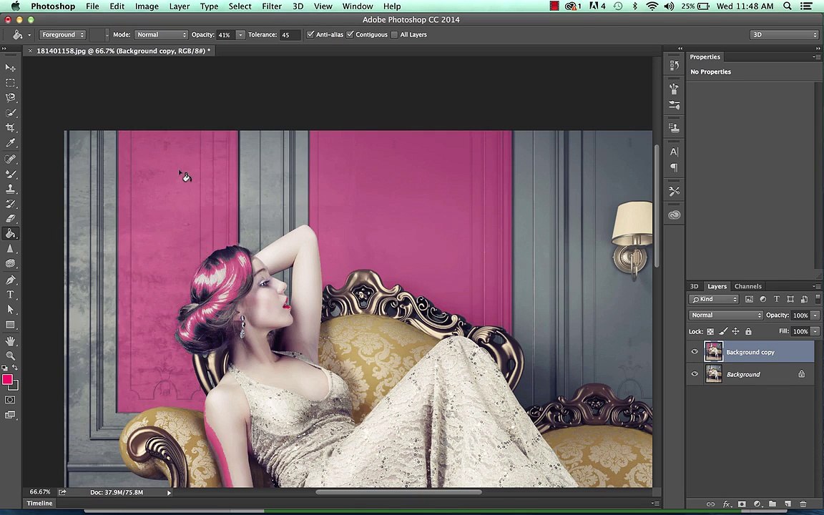Hide the Background copy layer
The image size is (824, 515).
[695, 352]
